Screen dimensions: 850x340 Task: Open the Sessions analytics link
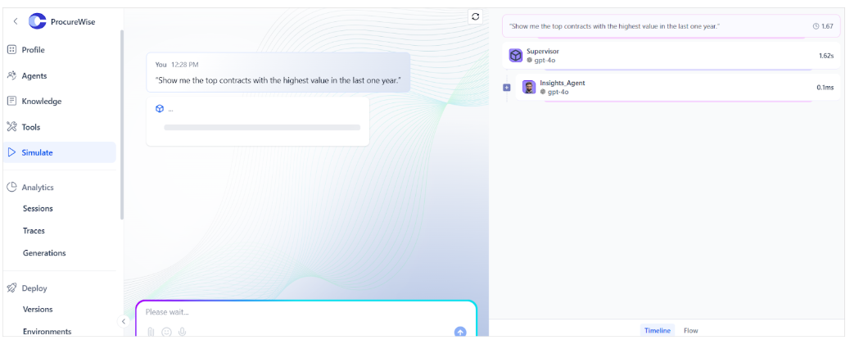pos(38,208)
